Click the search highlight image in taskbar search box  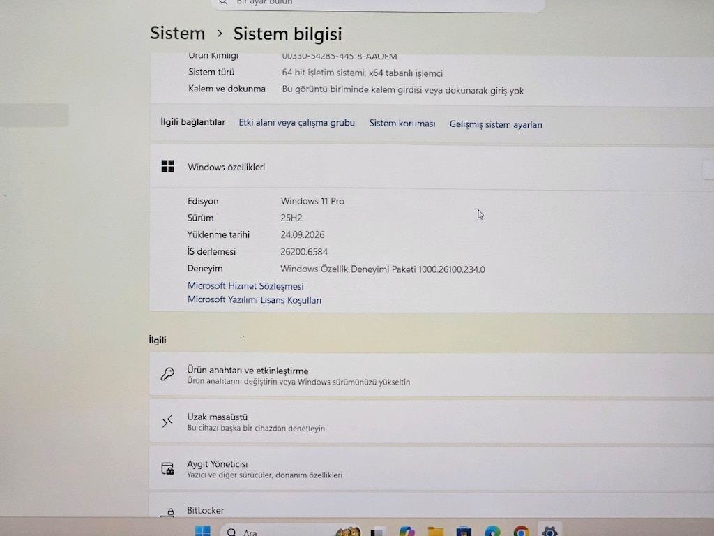pos(347,531)
